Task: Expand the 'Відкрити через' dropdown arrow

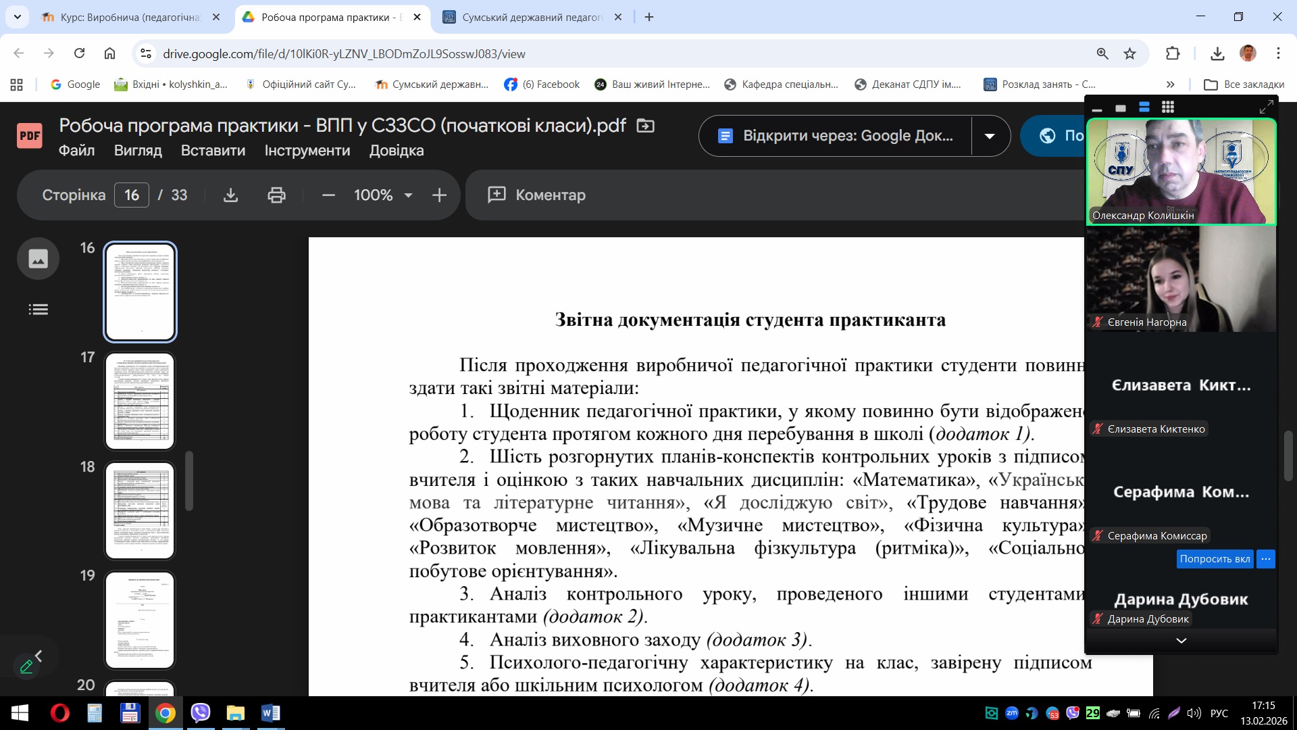Action: pyautogui.click(x=990, y=136)
